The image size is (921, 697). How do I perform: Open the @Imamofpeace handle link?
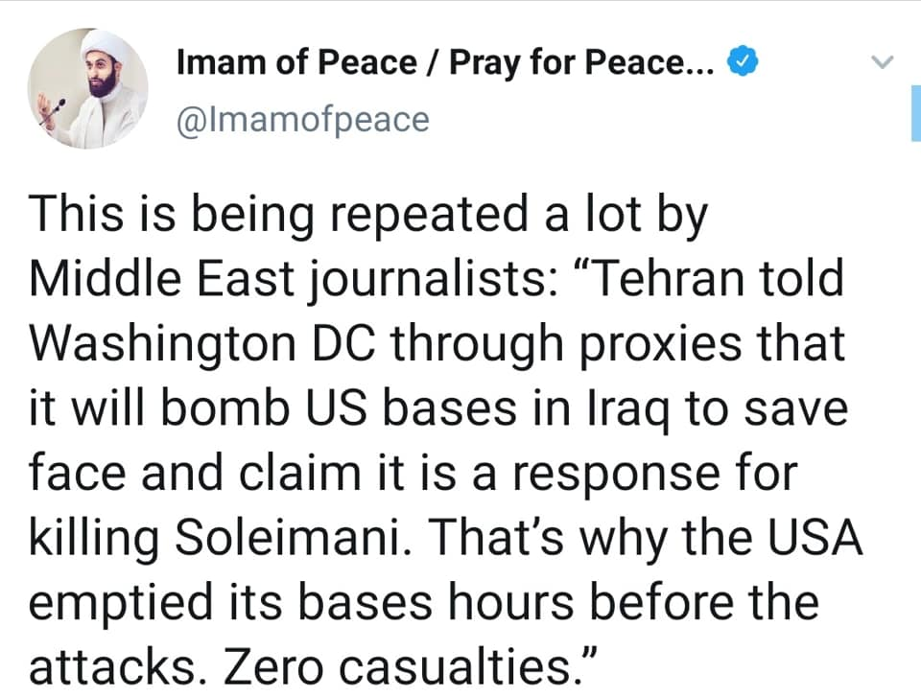[x=302, y=119]
